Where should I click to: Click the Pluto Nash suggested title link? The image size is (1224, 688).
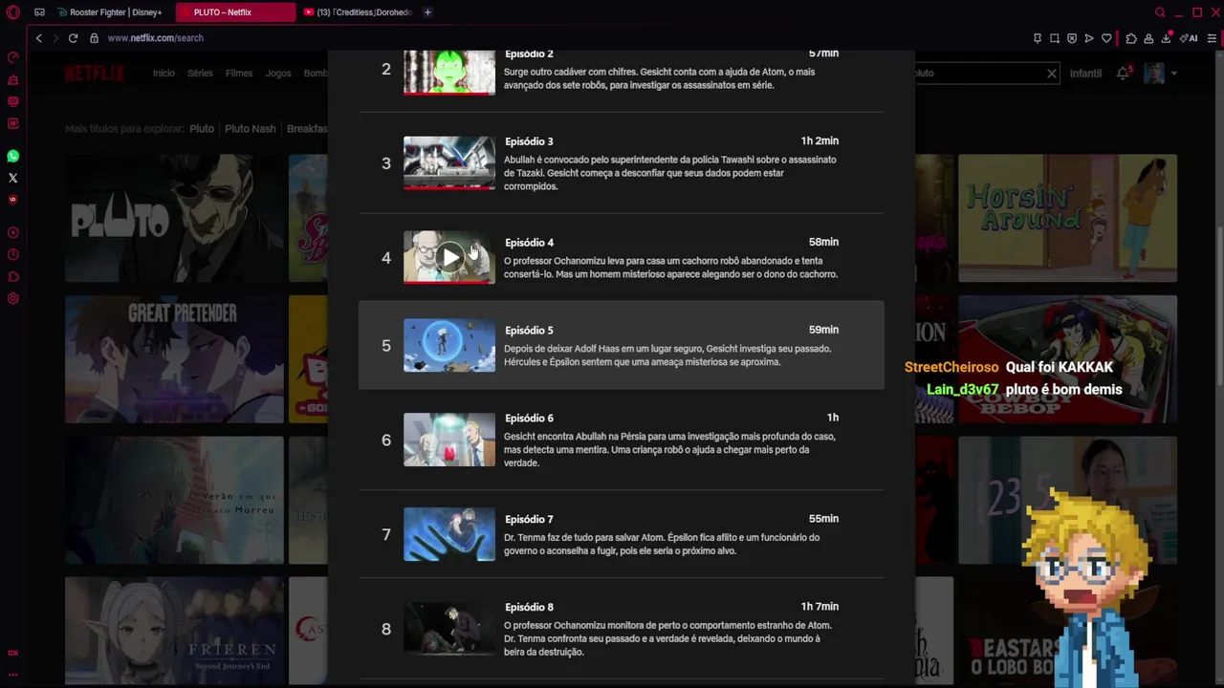click(251, 128)
